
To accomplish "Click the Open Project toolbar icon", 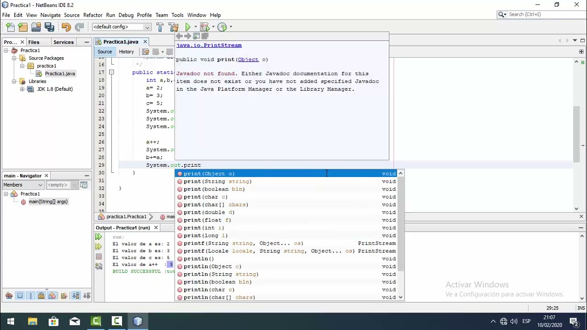I will (36, 27).
